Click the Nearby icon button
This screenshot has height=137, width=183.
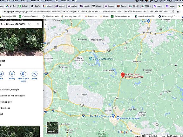coord(12,74)
